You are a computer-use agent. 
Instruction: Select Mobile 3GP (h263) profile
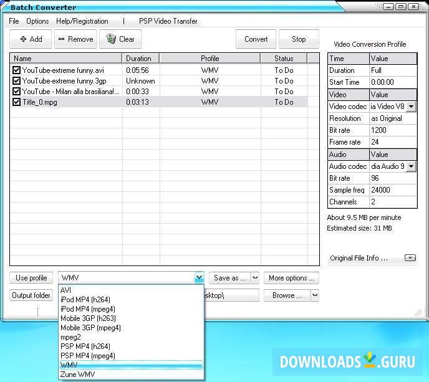point(132,318)
